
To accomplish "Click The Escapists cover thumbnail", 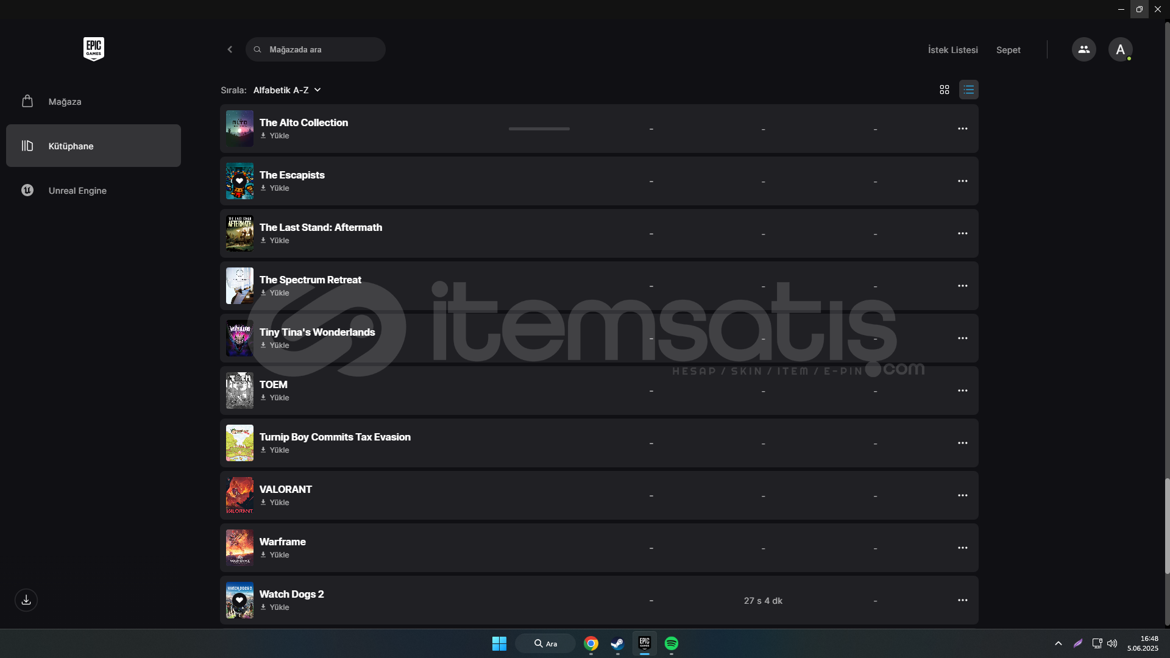I will (239, 181).
